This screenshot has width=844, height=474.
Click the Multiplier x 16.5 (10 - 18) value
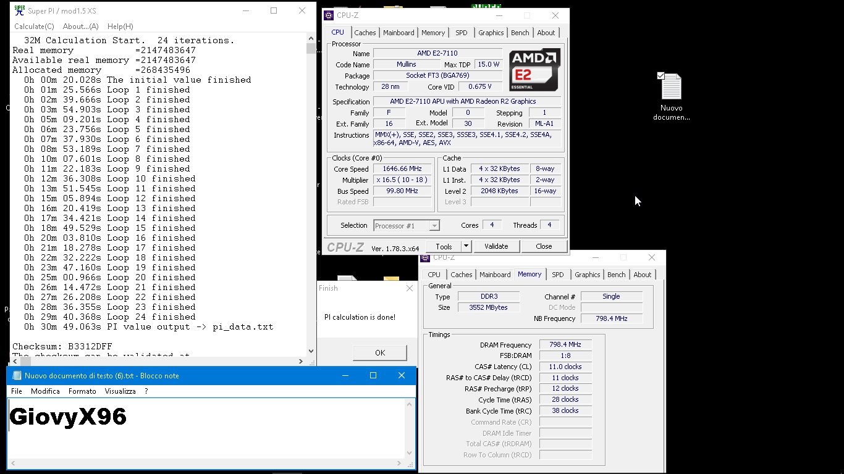[x=402, y=180]
